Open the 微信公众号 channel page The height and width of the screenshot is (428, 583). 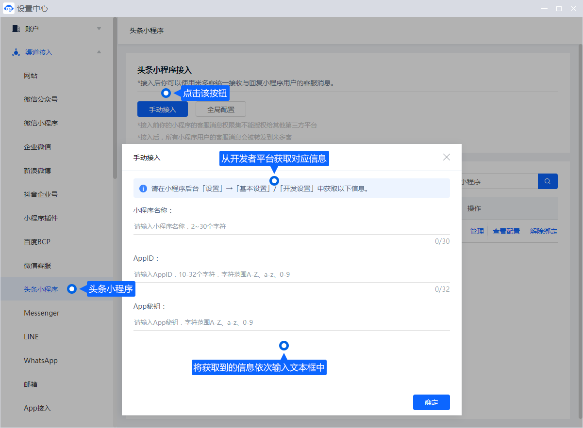pyautogui.click(x=41, y=99)
